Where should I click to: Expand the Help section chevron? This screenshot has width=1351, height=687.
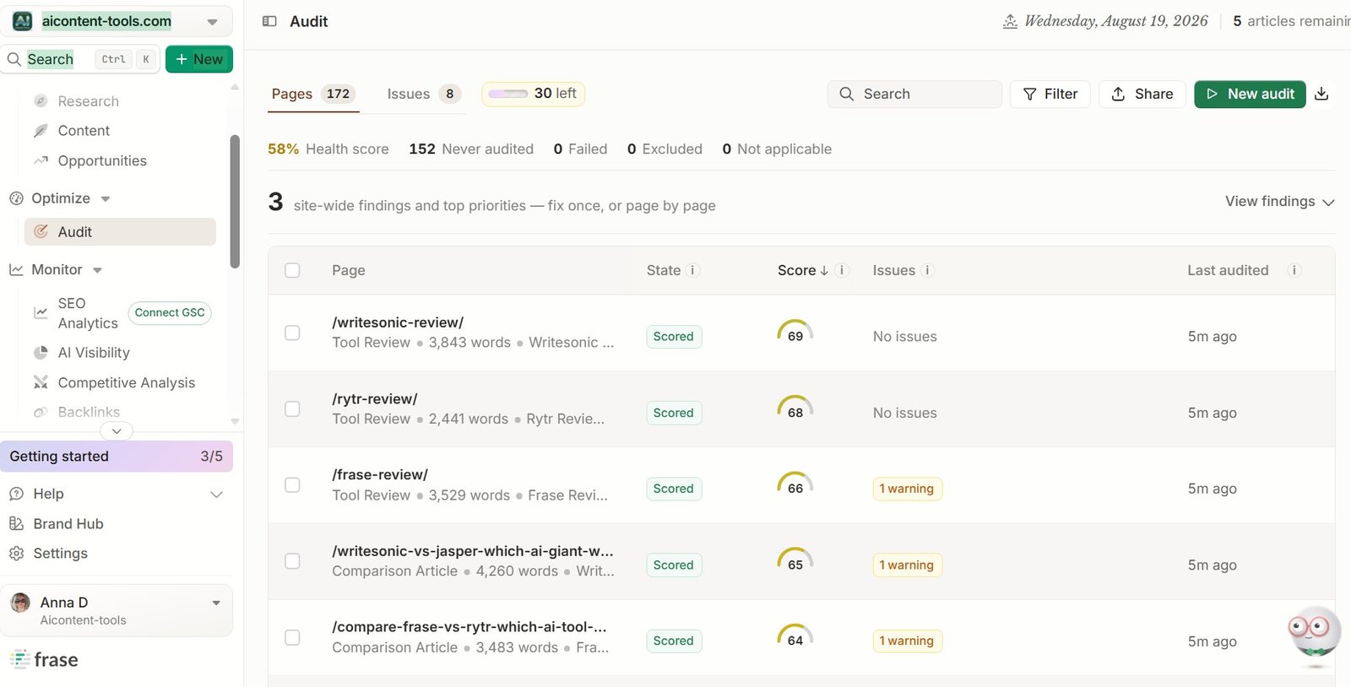click(x=216, y=495)
